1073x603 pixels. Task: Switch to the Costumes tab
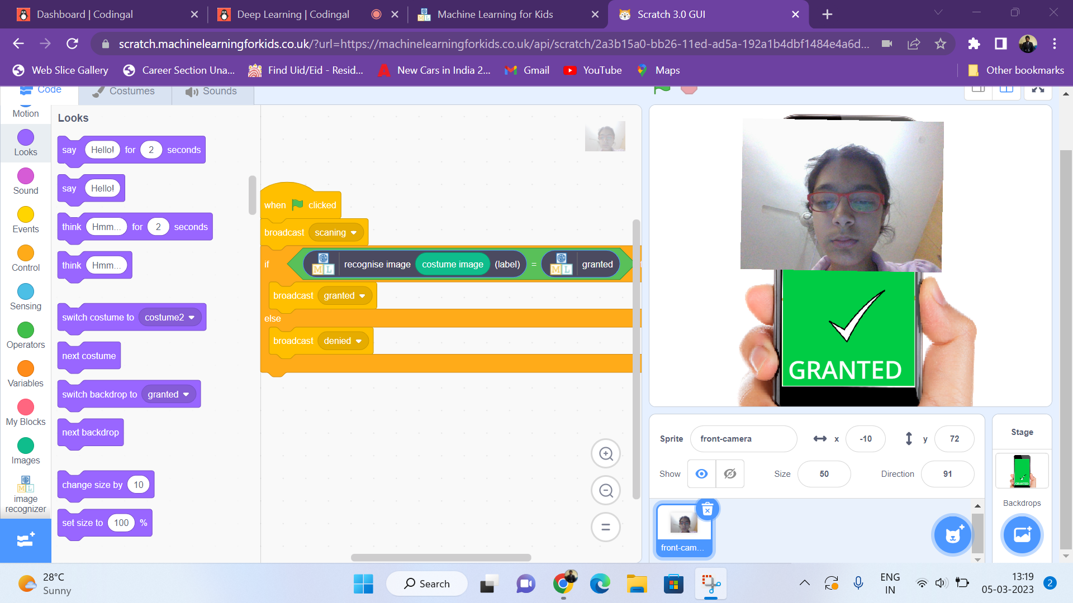pyautogui.click(x=125, y=91)
